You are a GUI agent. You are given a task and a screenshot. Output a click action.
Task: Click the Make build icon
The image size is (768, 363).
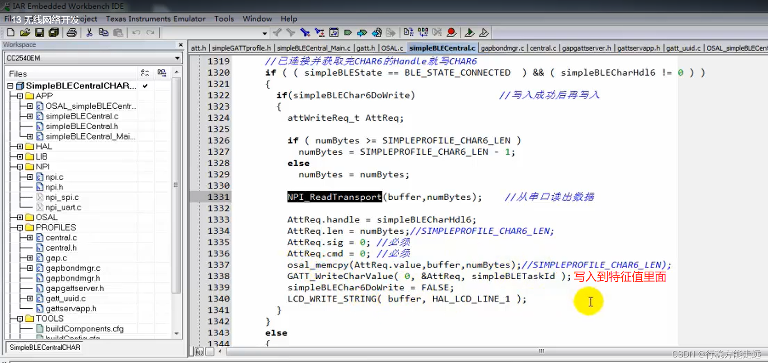coord(423,32)
